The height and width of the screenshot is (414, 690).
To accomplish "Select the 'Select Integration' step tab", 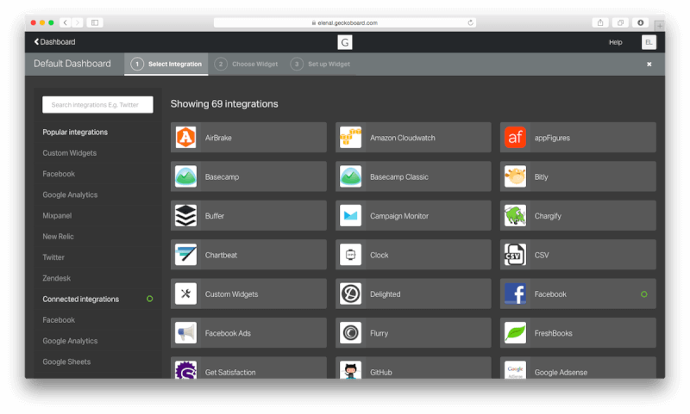I will [x=166, y=64].
